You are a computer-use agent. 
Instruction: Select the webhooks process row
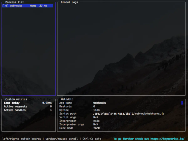coord(28,6)
